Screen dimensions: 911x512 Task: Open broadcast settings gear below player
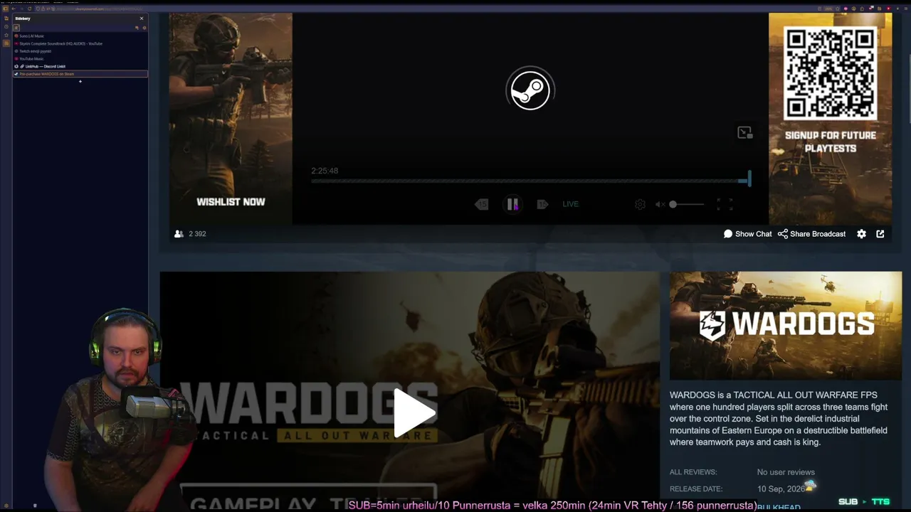point(861,234)
